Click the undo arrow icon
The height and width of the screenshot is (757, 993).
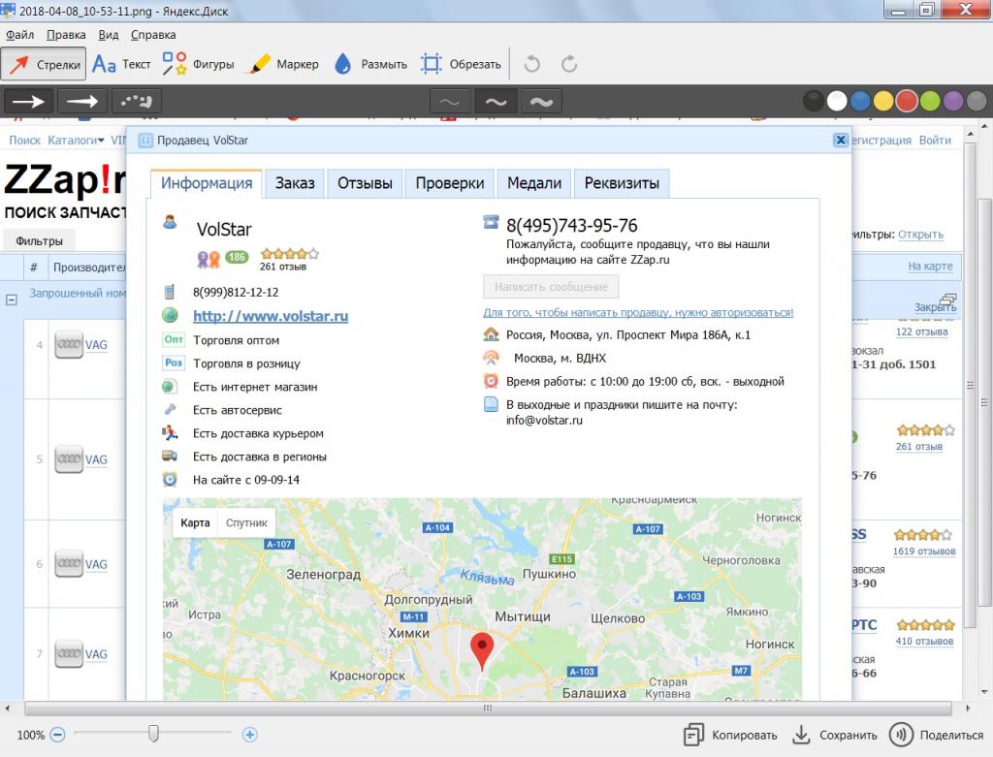point(532,64)
